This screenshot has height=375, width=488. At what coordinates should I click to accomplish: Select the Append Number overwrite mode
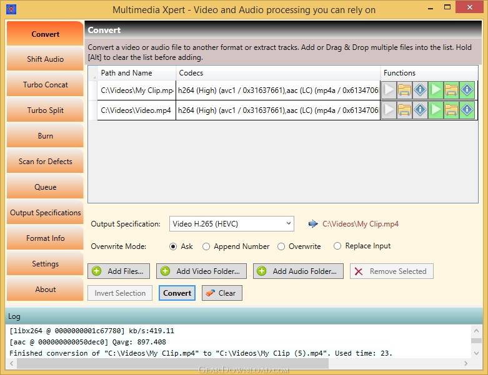pos(236,246)
